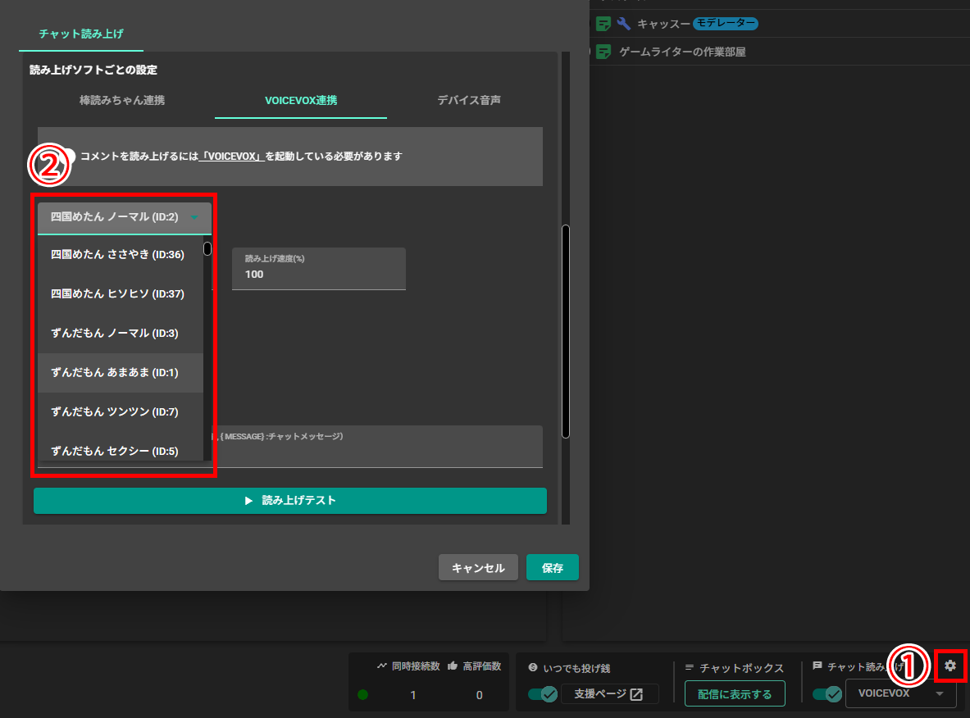970x718 pixels.
Task: Open chat read-aloud settings gear icon
Action: tap(950, 666)
